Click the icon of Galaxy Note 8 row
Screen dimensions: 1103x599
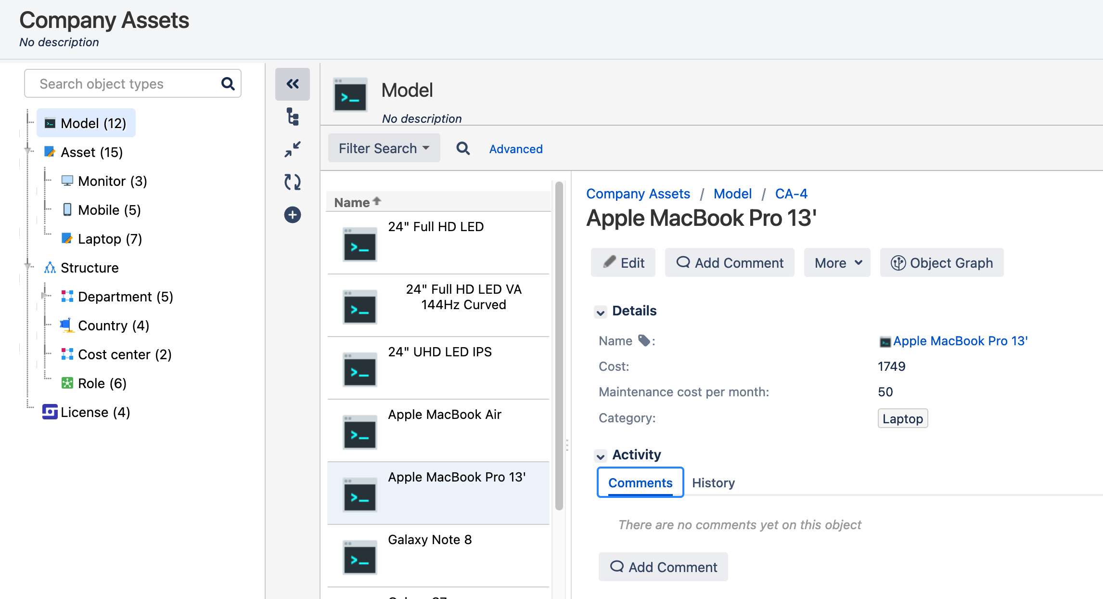[360, 557]
